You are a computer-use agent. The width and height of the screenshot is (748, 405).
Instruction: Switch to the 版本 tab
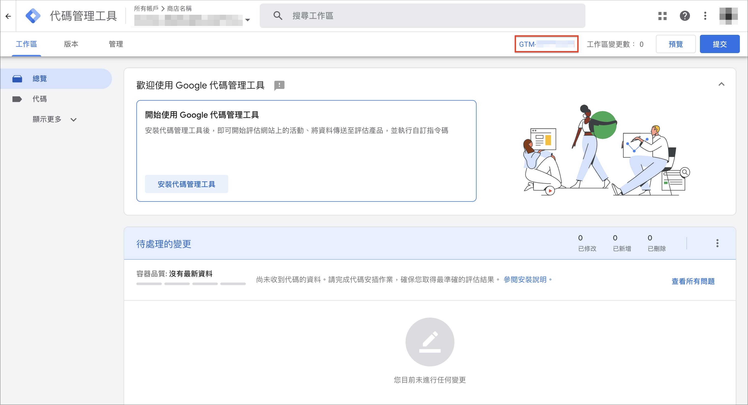[71, 44]
